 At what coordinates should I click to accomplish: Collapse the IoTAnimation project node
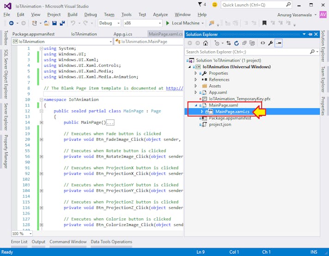pos(189,67)
